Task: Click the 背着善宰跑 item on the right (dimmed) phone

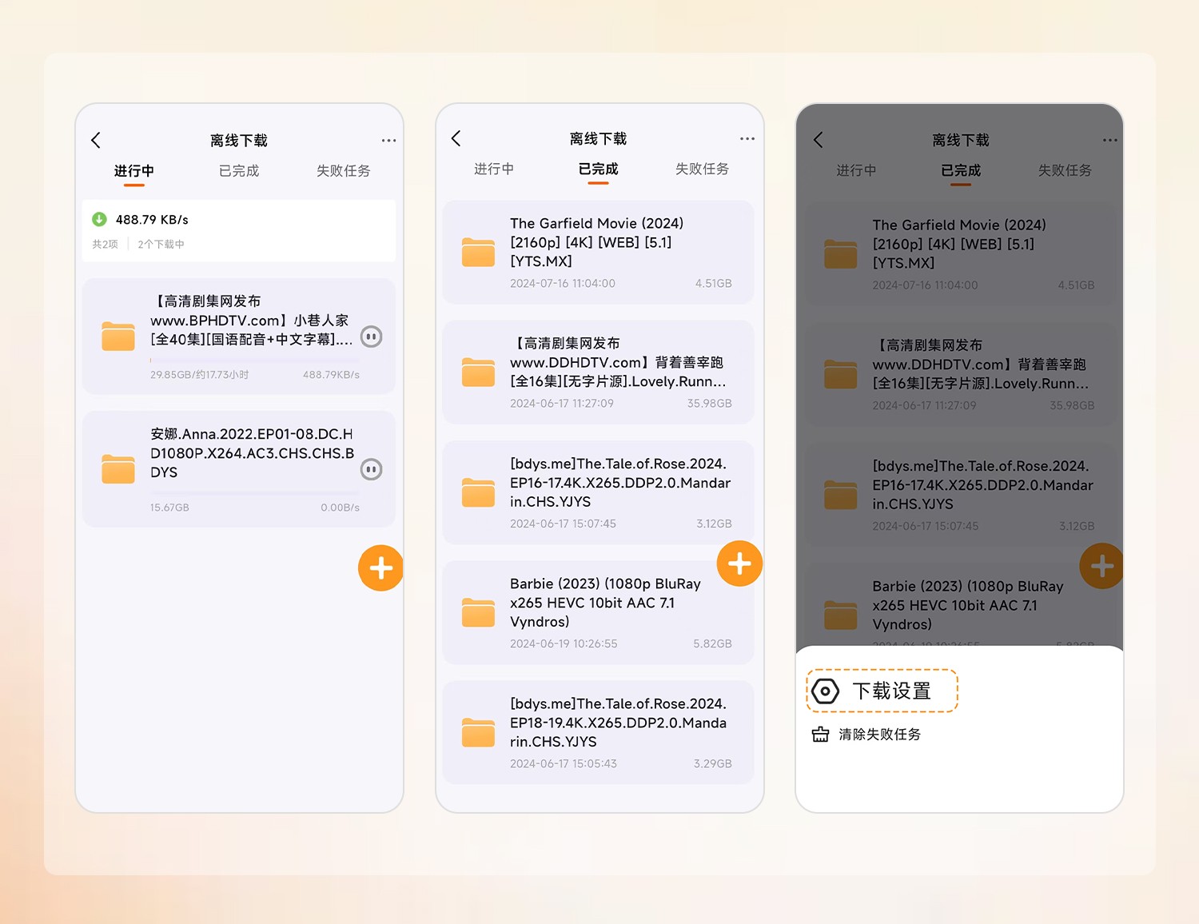Action: pos(961,374)
